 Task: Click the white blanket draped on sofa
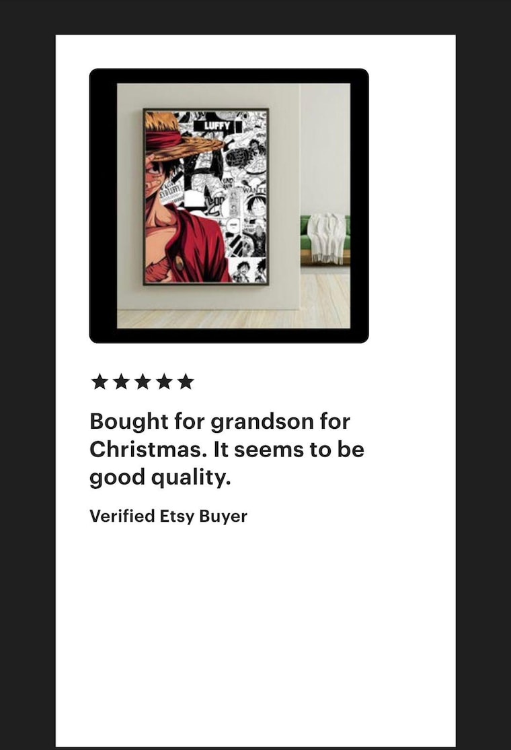click(327, 238)
